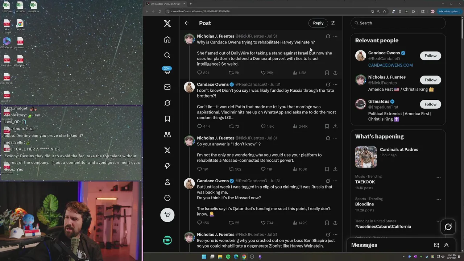Open Messages envelope icon in sidebar
464x261 pixels.
point(167,87)
